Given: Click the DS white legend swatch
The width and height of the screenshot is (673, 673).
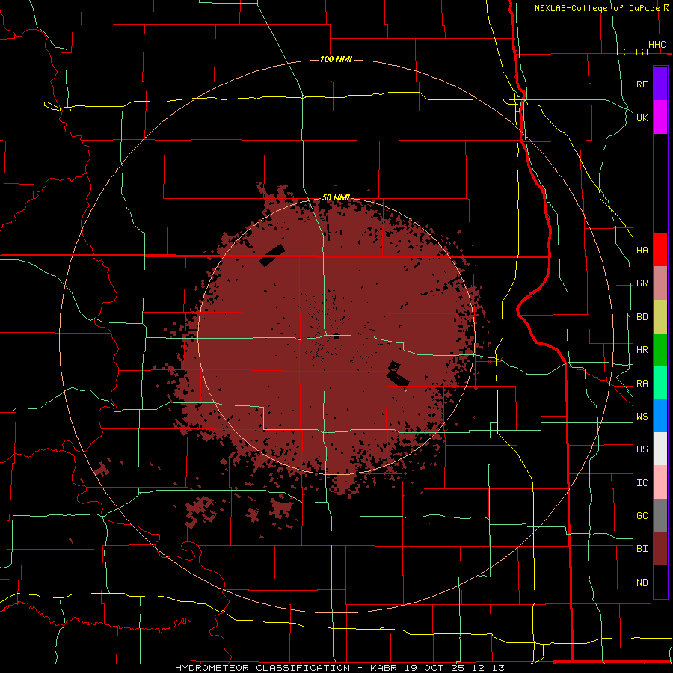Looking at the screenshot, I should [x=660, y=449].
